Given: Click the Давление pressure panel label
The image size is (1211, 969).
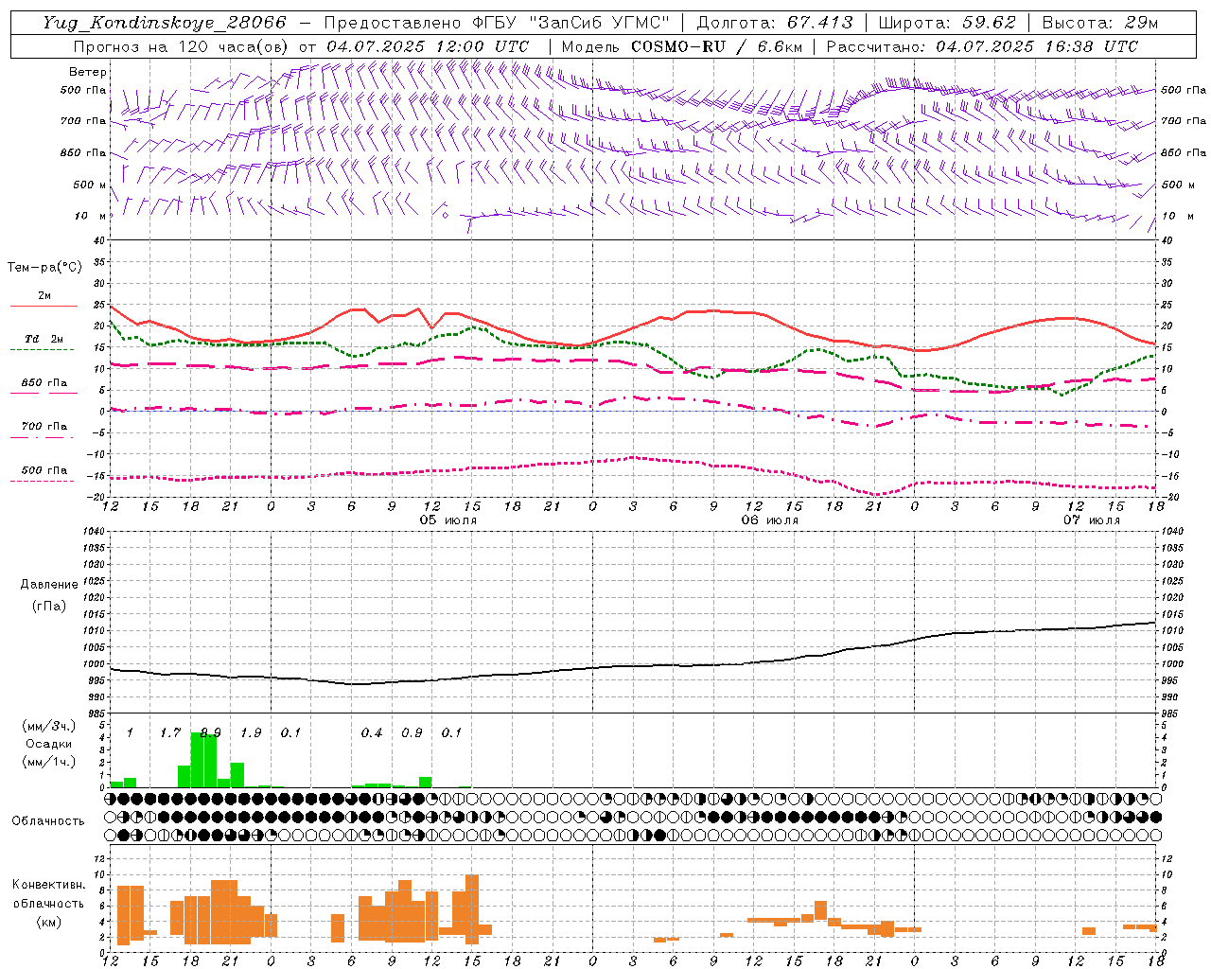Looking at the screenshot, I should pos(47,585).
